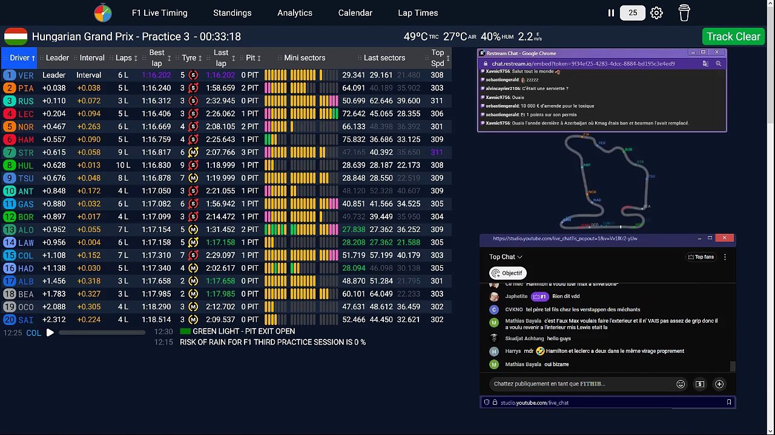Image resolution: width=775 pixels, height=435 pixels.
Task: Click Twitch icon beside alvincayrier2106 message
Action: [x=483, y=89]
